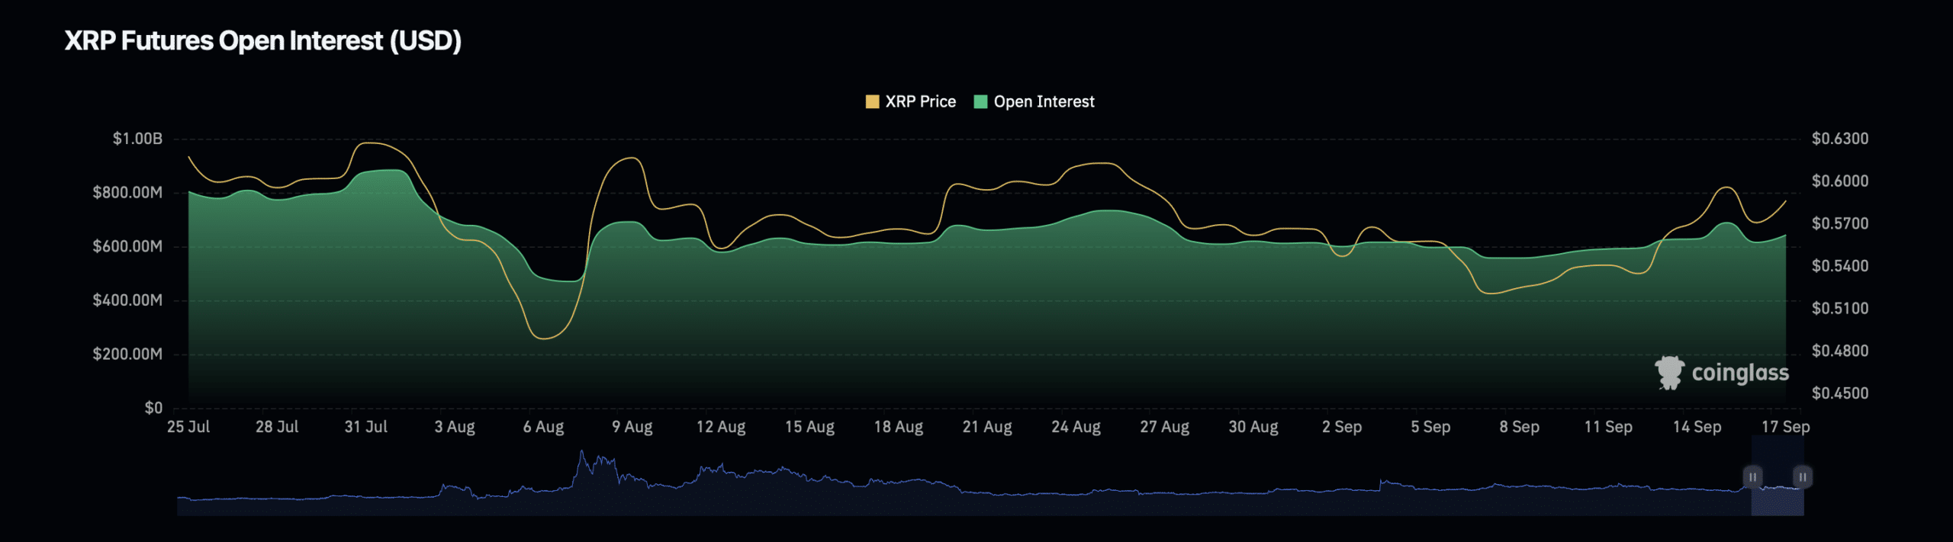Click the chart title XRP Futures Open Interest
The width and height of the screenshot is (1953, 542).
pyautogui.click(x=262, y=41)
